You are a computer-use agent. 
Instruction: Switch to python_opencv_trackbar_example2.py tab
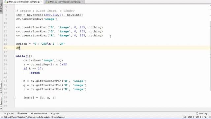click(65, 2)
